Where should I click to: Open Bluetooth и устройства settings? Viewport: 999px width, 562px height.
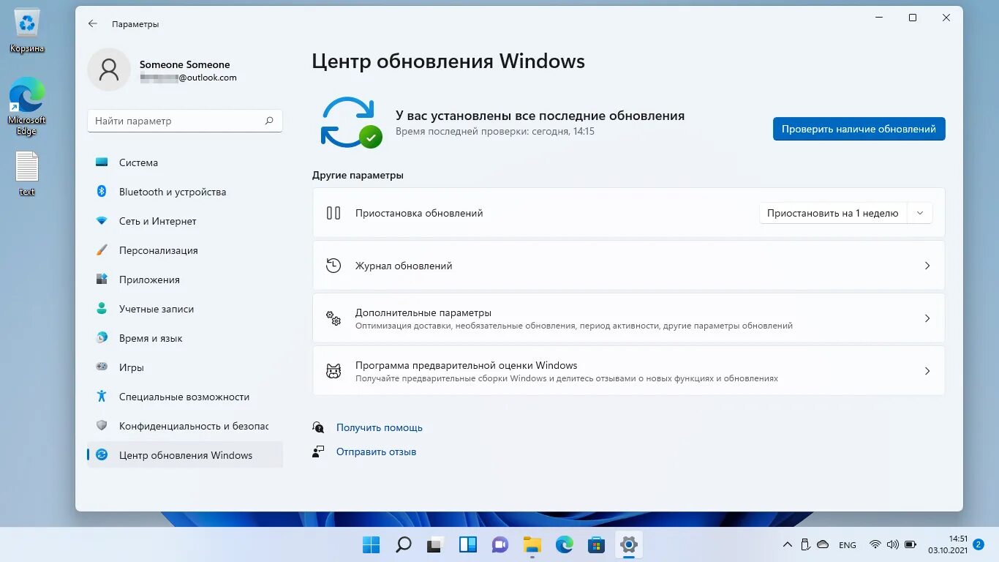[x=184, y=192]
